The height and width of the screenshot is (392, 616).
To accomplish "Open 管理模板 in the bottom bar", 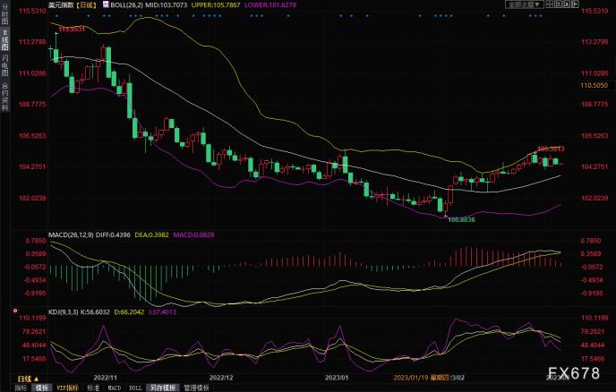I will (195, 388).
